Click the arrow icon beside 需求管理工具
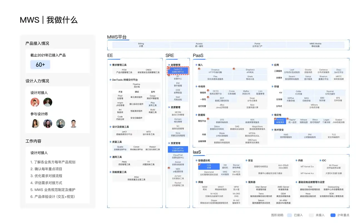Viewport: 356px width, 223px height. click(110, 65)
